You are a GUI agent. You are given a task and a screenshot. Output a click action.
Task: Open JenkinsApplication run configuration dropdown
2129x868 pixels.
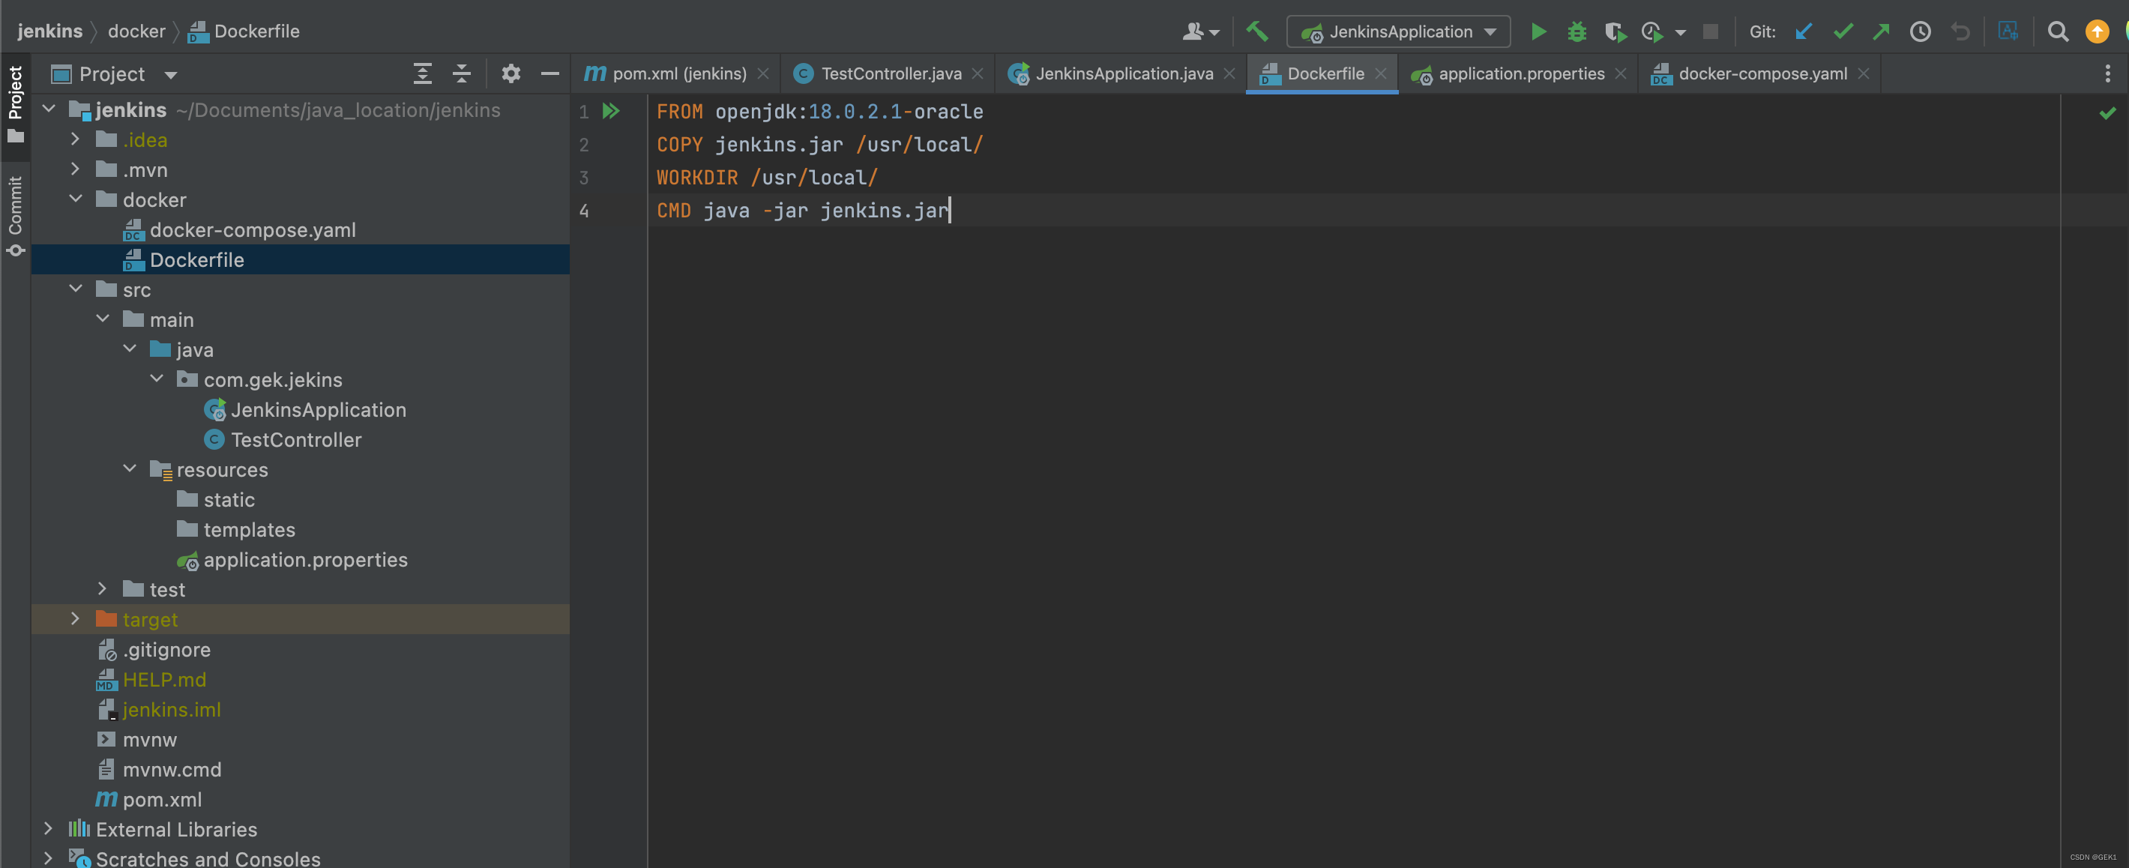tap(1398, 31)
